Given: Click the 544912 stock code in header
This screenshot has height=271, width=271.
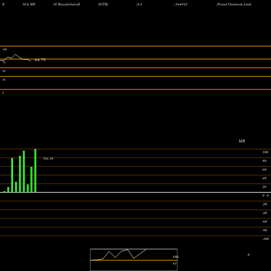Looking at the screenshot, I should 180,4.
